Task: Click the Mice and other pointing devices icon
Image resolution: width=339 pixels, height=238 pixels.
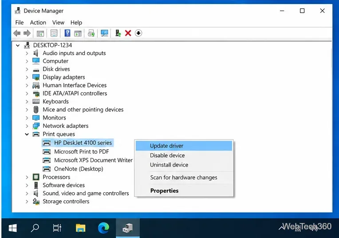Action: 36,110
